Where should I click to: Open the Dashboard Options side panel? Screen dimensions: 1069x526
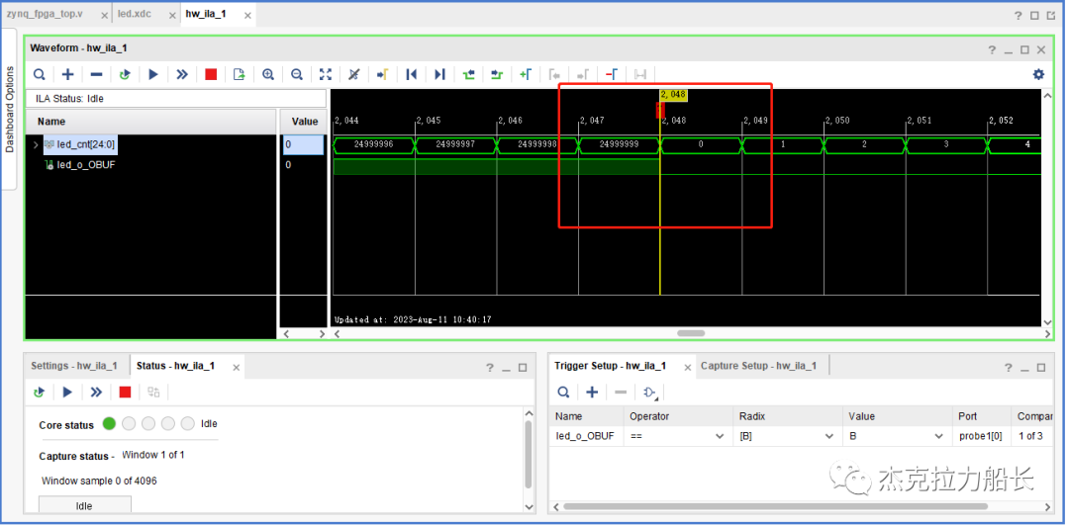click(x=10, y=109)
